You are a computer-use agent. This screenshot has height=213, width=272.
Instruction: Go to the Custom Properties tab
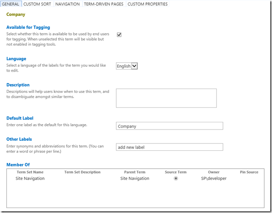click(148, 4)
